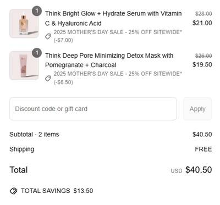Click the TOTAL SAVINGS $13.50 text

click(57, 191)
